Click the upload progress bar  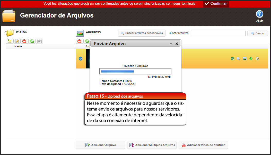click(135, 71)
